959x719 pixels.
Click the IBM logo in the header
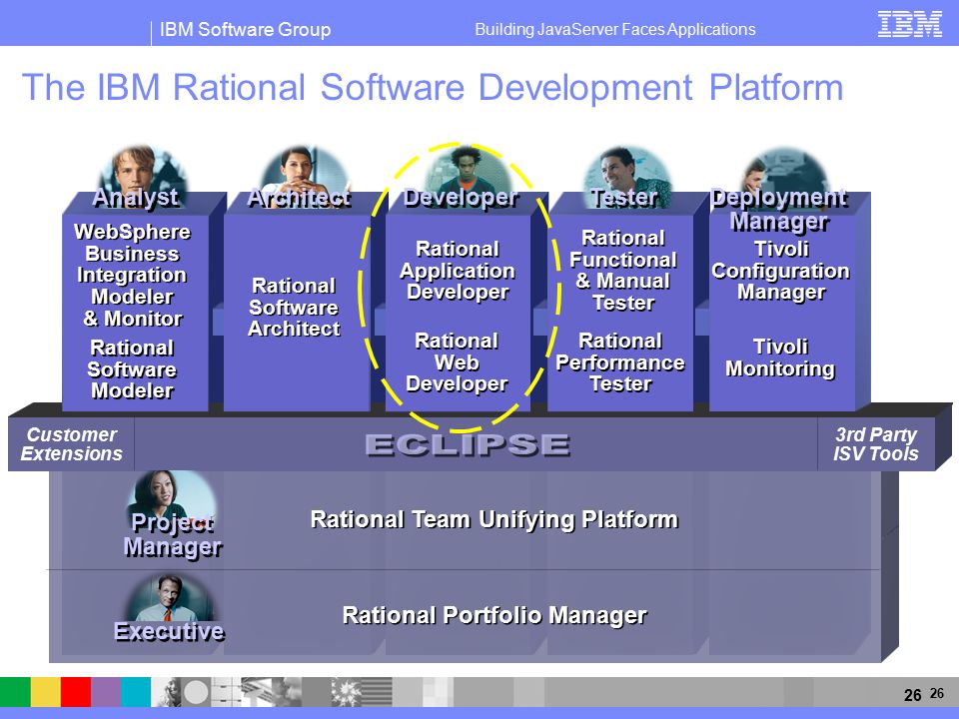(909, 24)
